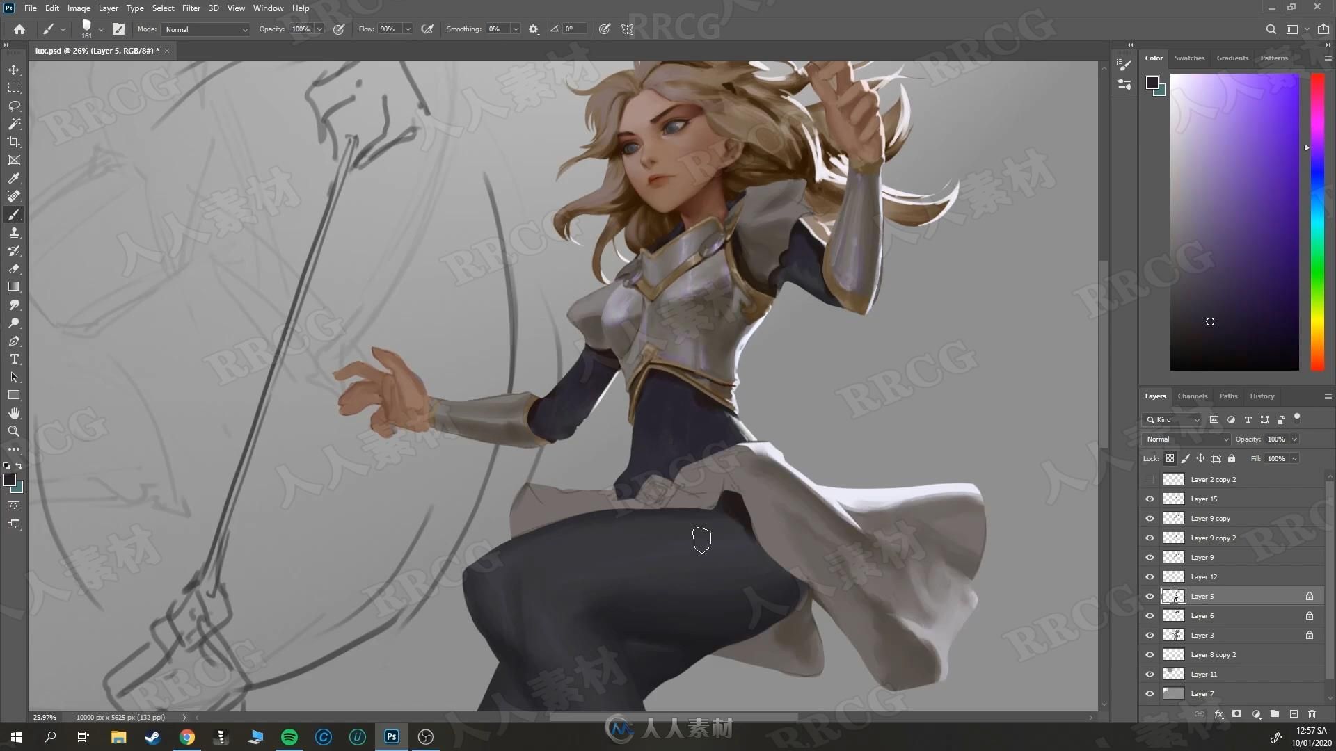Select the Rectangular Marquee tool
This screenshot has width=1336, height=751.
tap(14, 88)
